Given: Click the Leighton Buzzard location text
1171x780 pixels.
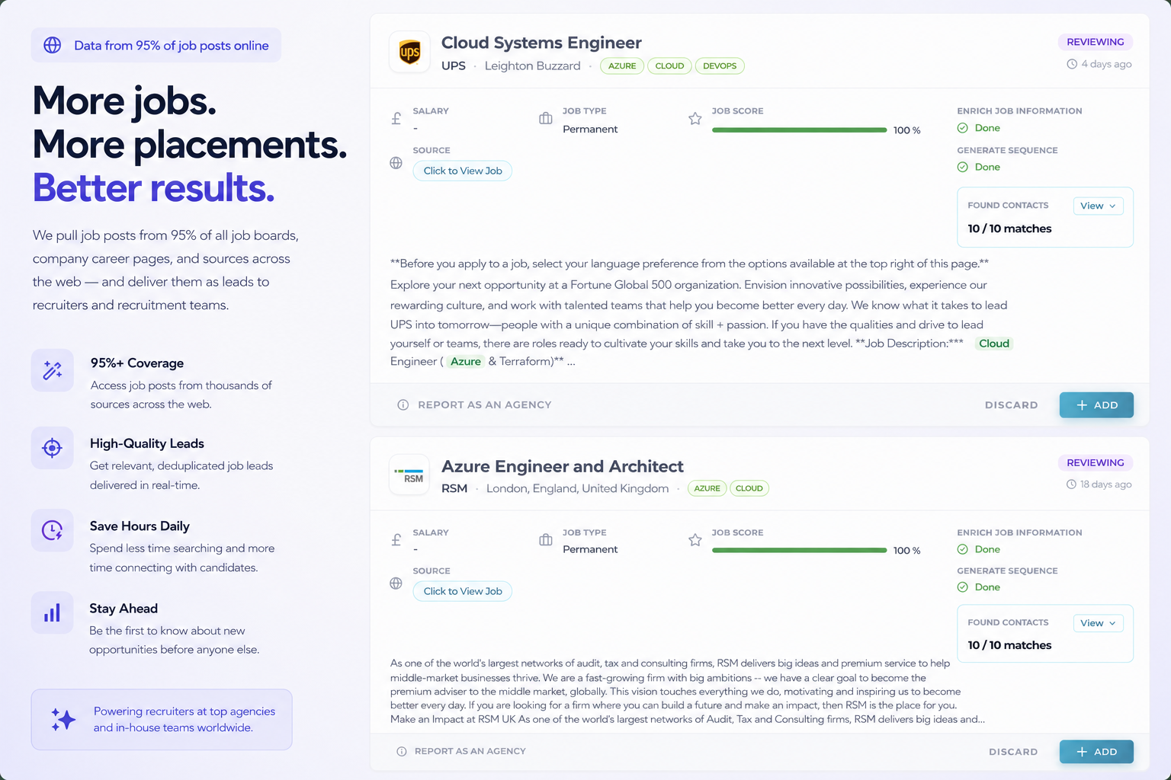Looking at the screenshot, I should pyautogui.click(x=533, y=66).
